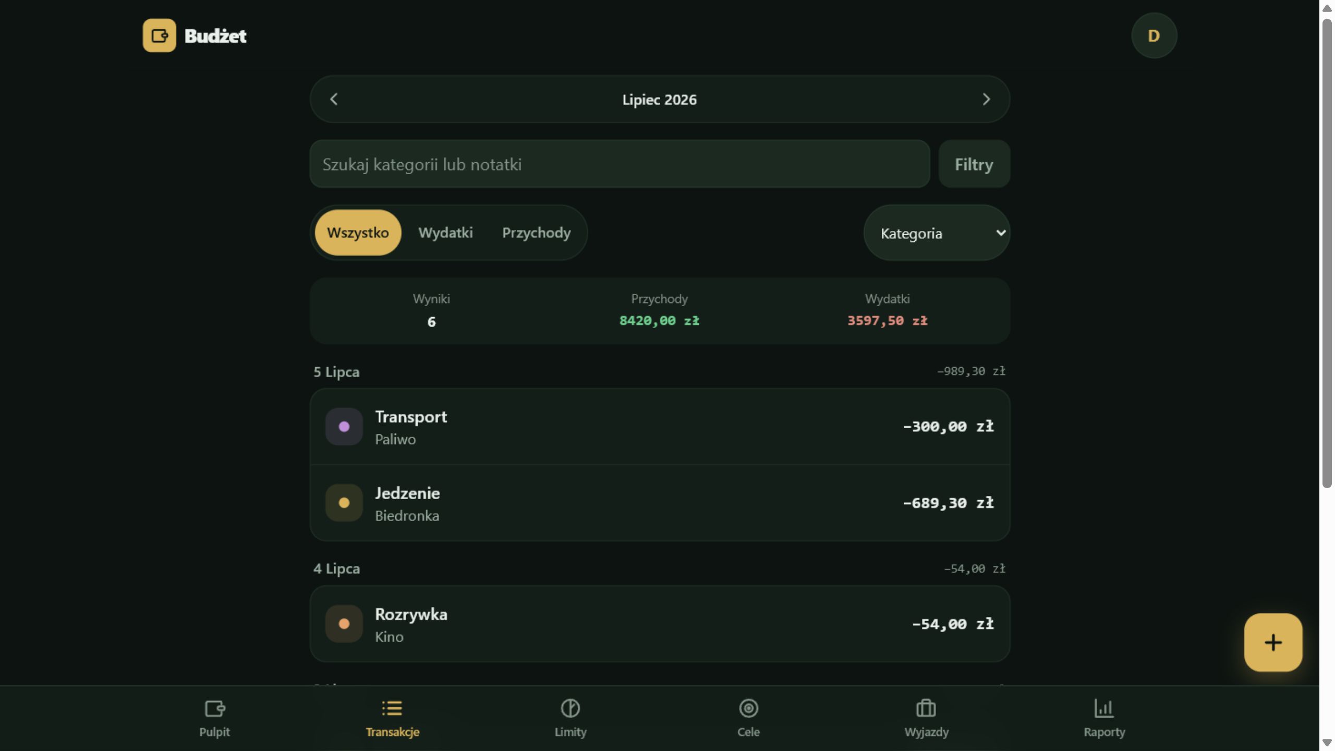Switch to the Wydatki filter
This screenshot has height=751, width=1335.
pos(445,233)
